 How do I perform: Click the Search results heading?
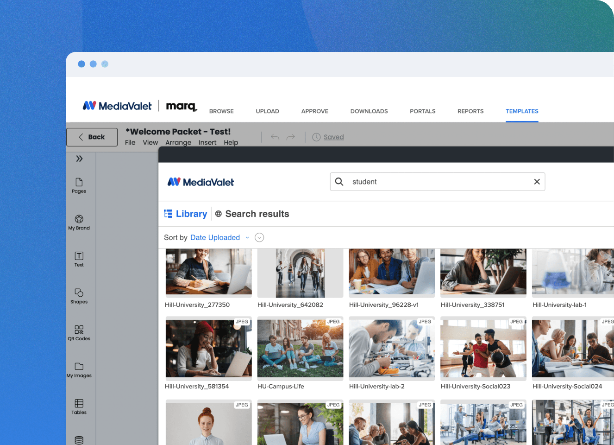click(257, 214)
